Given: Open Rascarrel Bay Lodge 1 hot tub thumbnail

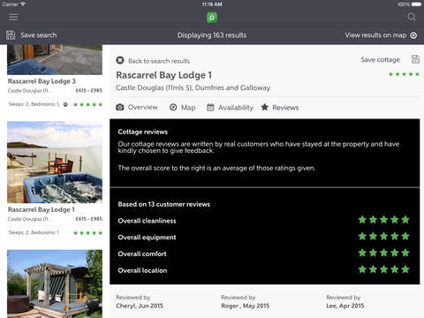Looking at the screenshot, I should pos(55,163).
